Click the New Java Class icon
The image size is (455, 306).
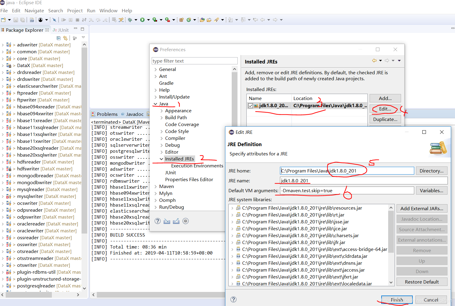[x=189, y=20]
